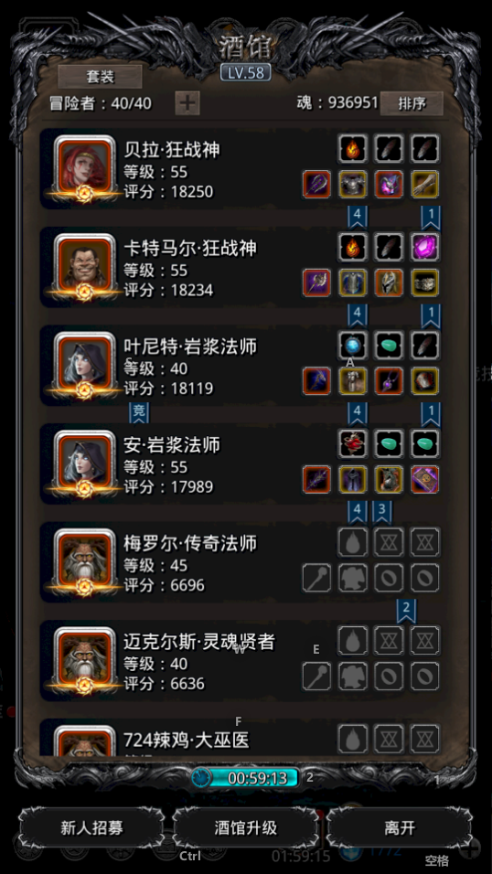Image resolution: width=492 pixels, height=874 pixels.
Task: Select 卡特马尔·狂战神's helmet equipment icon
Action: (x=389, y=282)
